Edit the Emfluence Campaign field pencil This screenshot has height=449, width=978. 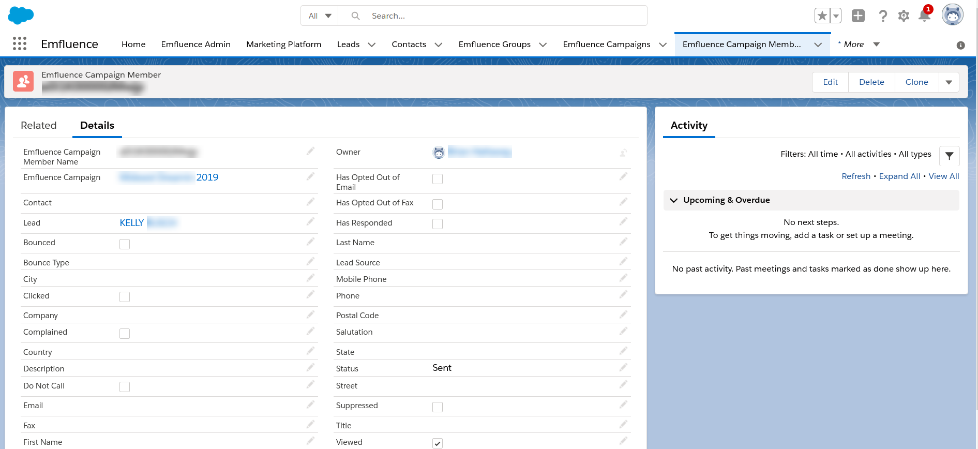[310, 176]
